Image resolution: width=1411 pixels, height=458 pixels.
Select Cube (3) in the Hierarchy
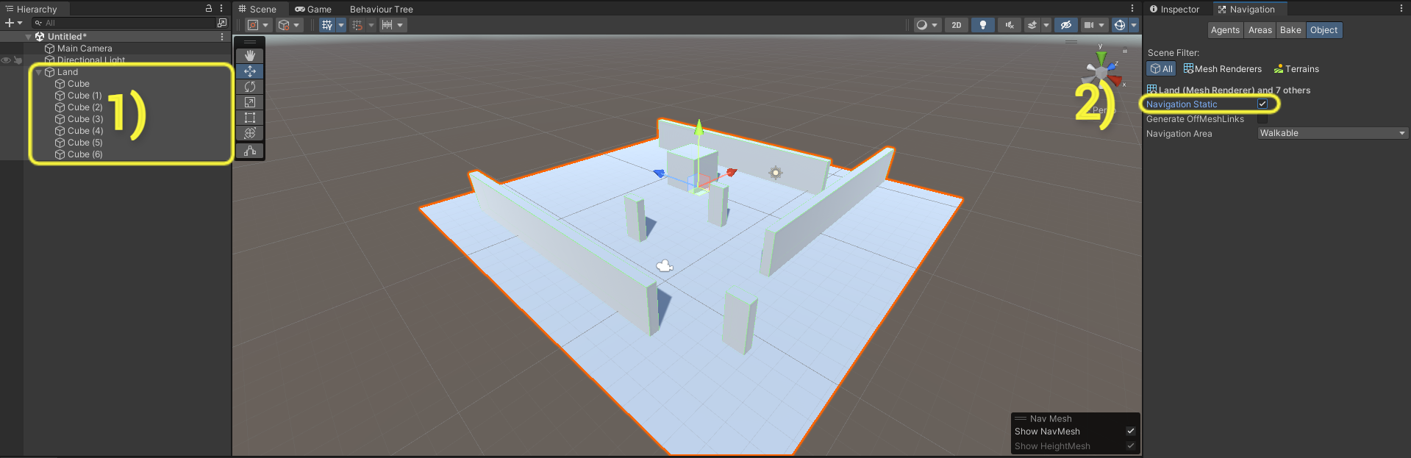[x=85, y=119]
